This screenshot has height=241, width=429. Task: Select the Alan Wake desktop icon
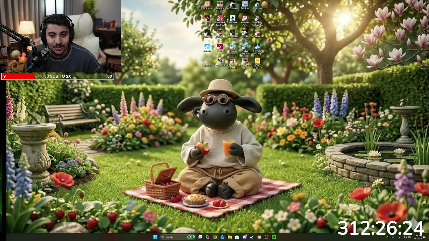pyautogui.click(x=232, y=20)
